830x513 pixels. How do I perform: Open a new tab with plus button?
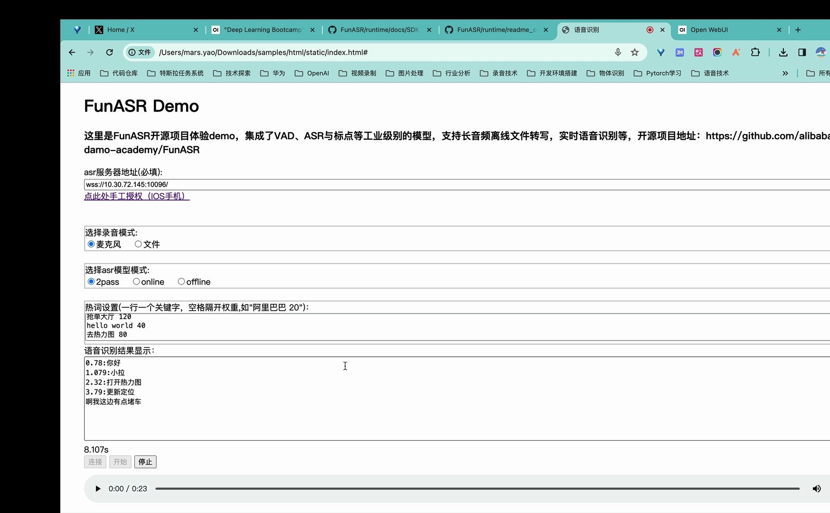798,29
